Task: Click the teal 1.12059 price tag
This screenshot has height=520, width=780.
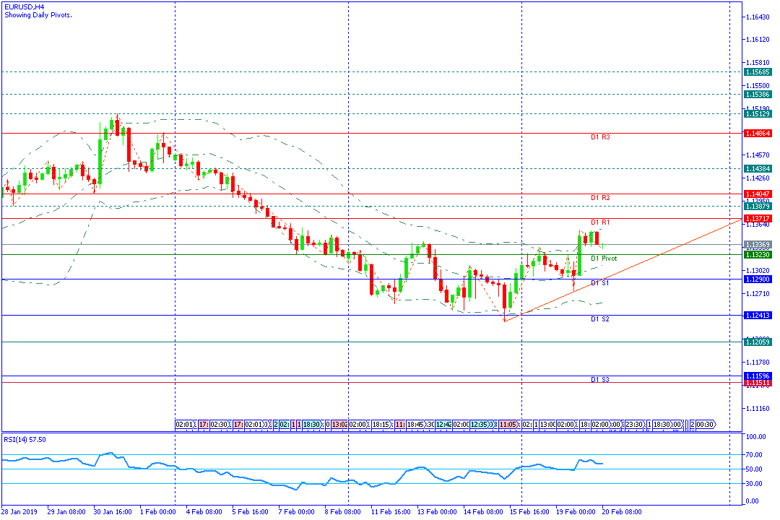Action: click(x=758, y=342)
